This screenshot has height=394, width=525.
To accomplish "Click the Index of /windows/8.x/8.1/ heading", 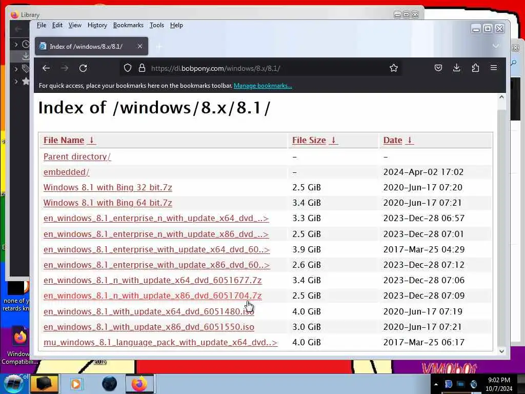I will coord(154,108).
